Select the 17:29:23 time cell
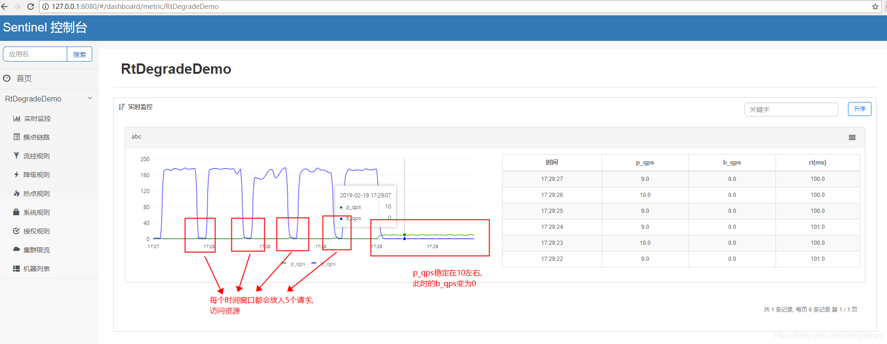Screen dimensions: 887x344 coord(552,243)
